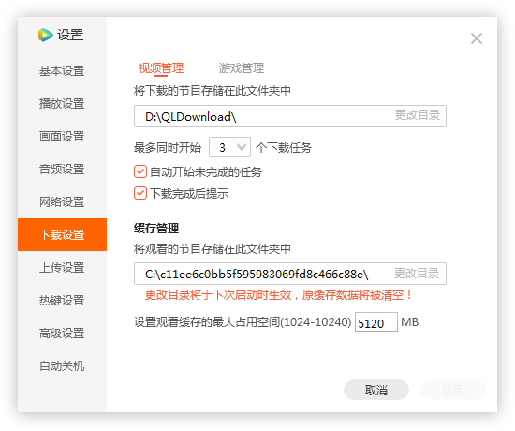The image size is (515, 431).
Task: Switch to the 视频管理 tab
Action: 161,68
